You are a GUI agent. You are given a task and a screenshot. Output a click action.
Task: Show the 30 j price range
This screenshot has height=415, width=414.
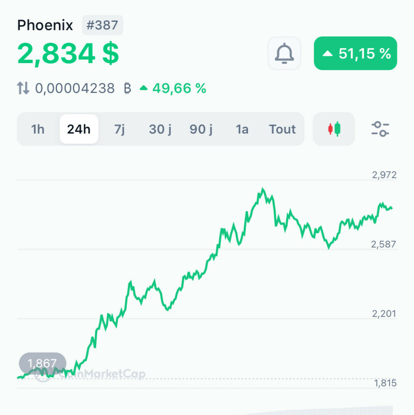[160, 129]
